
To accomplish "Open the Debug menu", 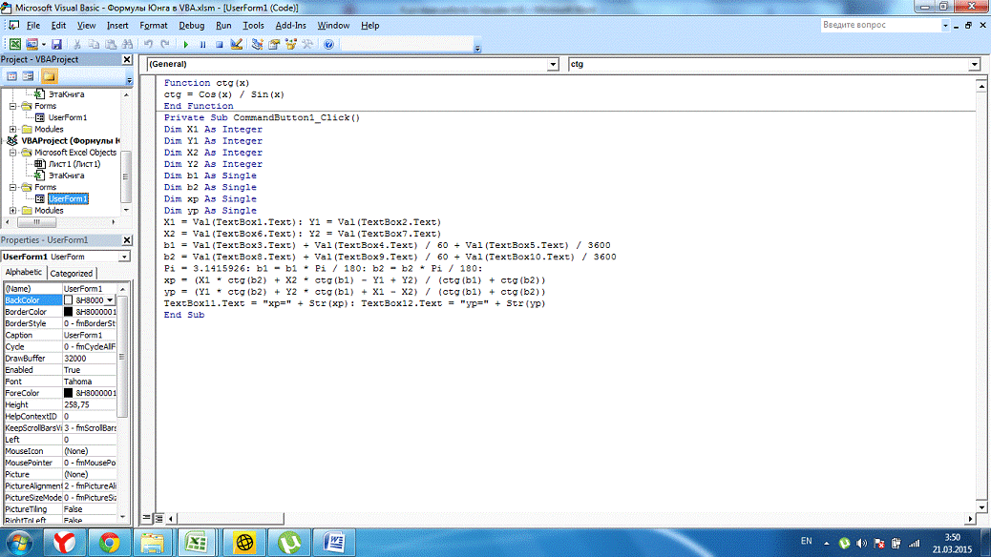I will click(x=191, y=26).
